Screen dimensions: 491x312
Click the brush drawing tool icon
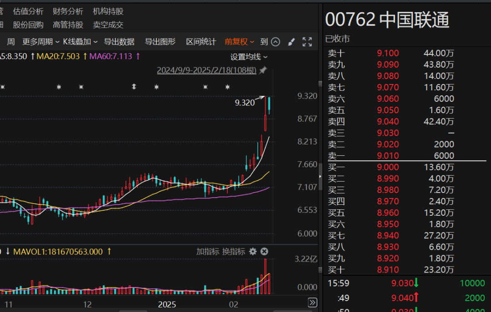[x=291, y=42]
